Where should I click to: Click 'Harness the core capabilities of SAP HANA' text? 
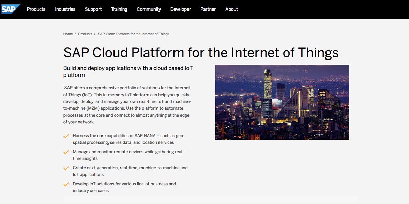coord(129,139)
